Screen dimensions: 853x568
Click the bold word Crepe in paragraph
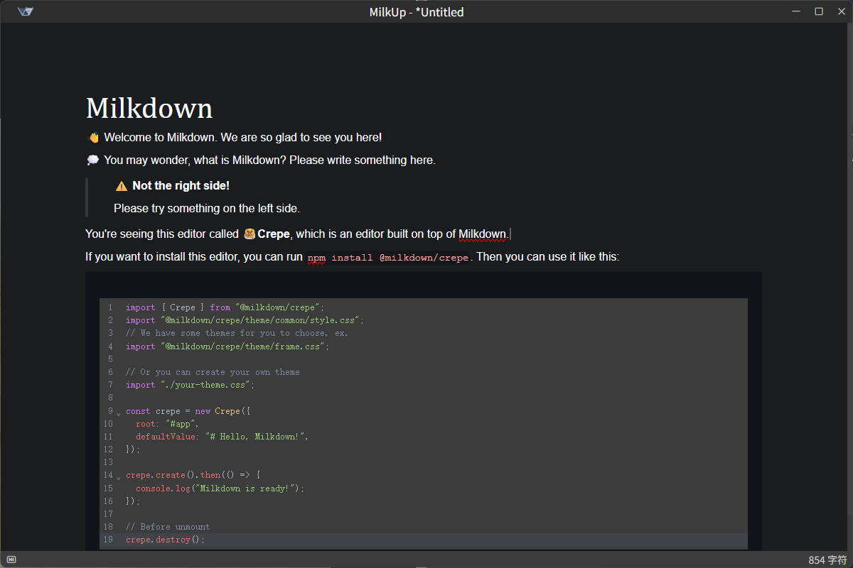[274, 234]
